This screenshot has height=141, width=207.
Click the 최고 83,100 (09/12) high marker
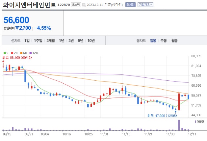(17, 57)
